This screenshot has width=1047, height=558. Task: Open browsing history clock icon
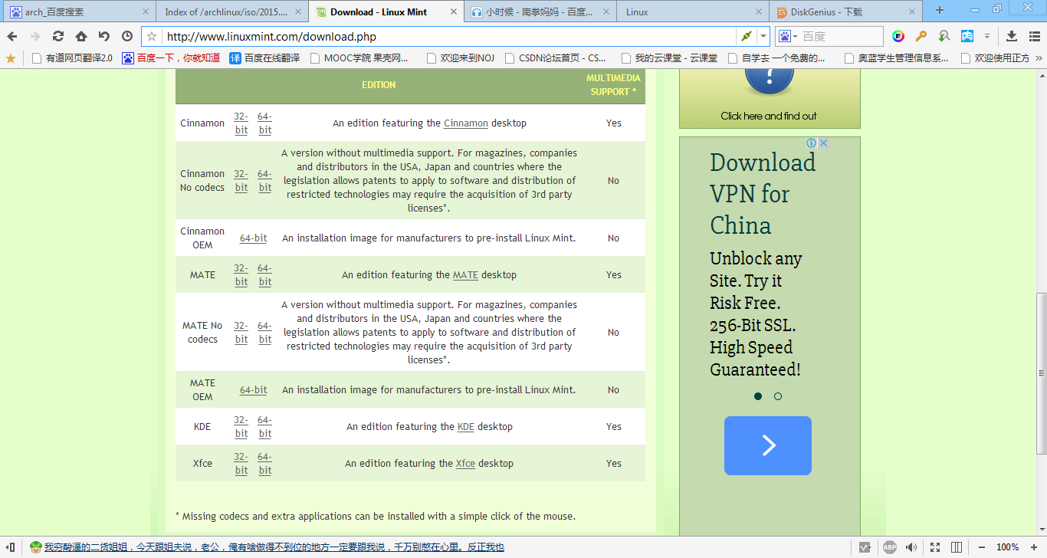(x=127, y=36)
